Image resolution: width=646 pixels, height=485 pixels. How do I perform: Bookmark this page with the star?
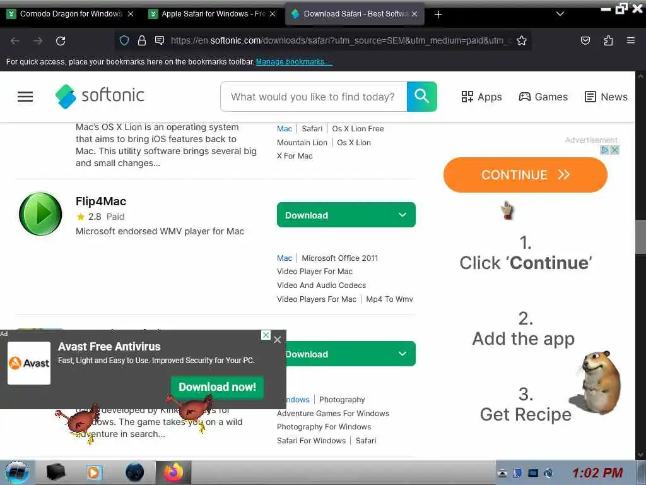point(522,40)
